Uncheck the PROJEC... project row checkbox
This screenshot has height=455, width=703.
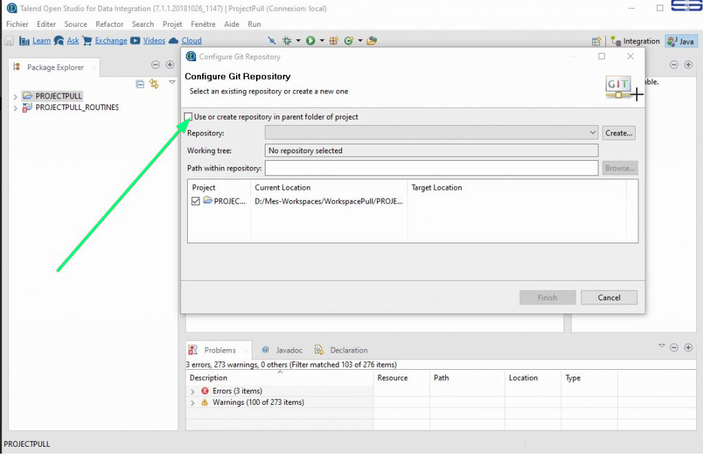pos(195,201)
